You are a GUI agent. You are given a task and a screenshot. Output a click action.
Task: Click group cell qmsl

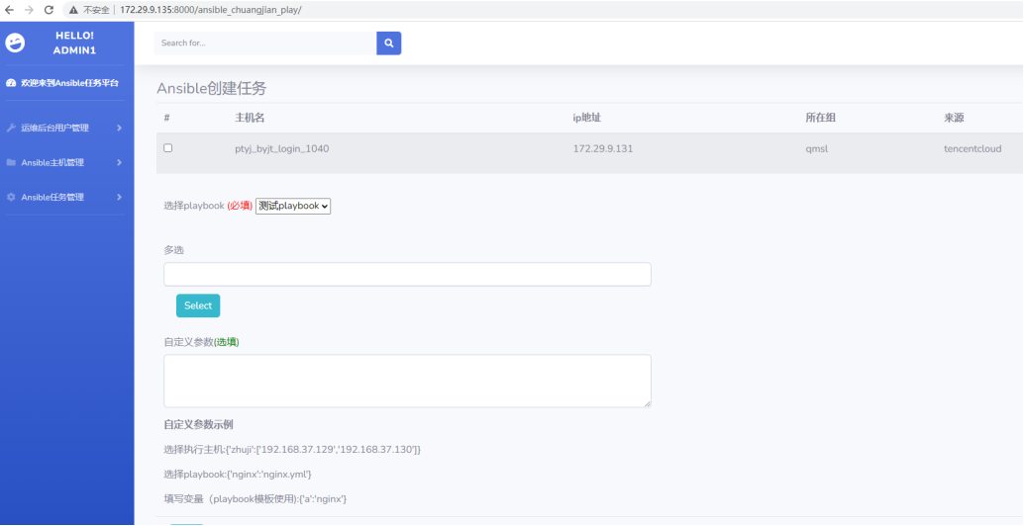(816, 148)
